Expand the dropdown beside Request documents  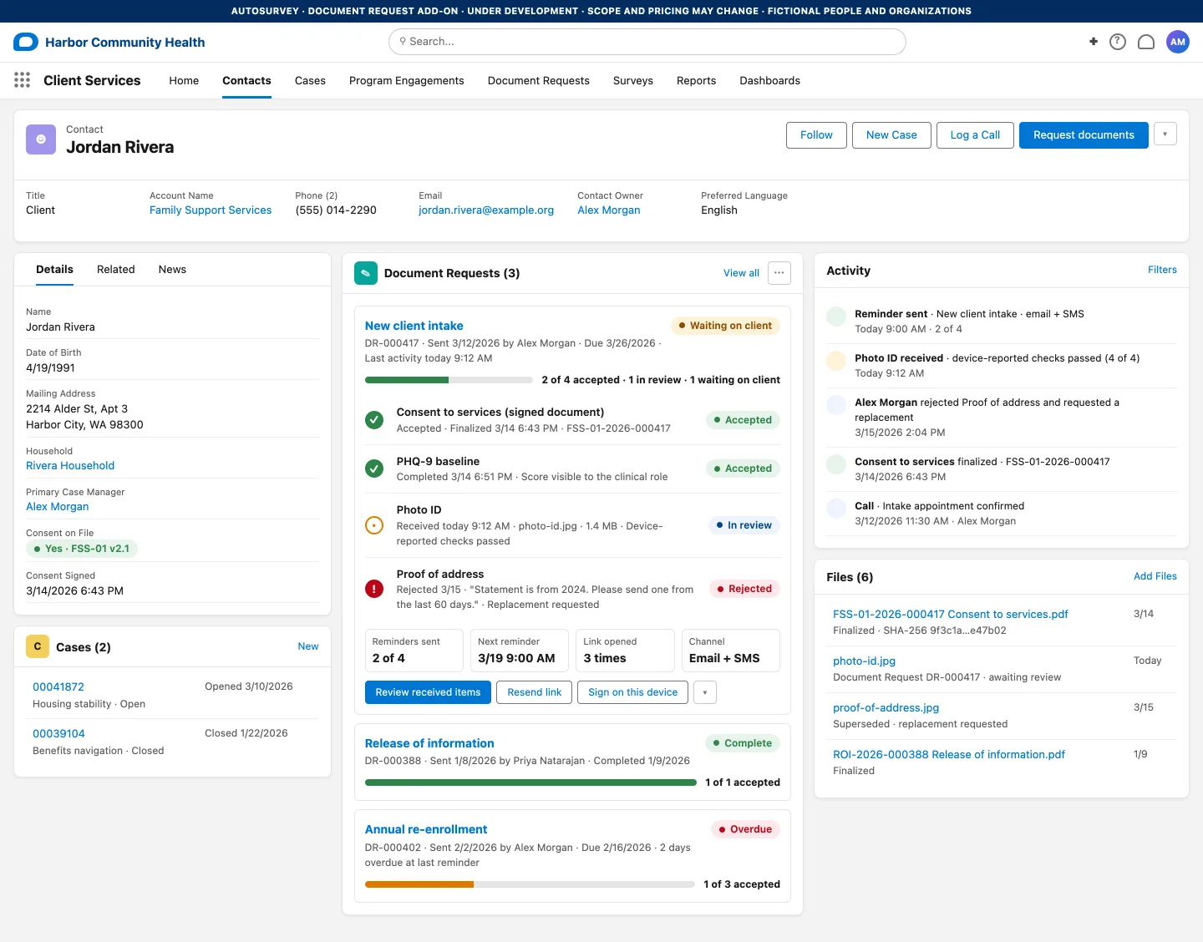coord(1165,134)
